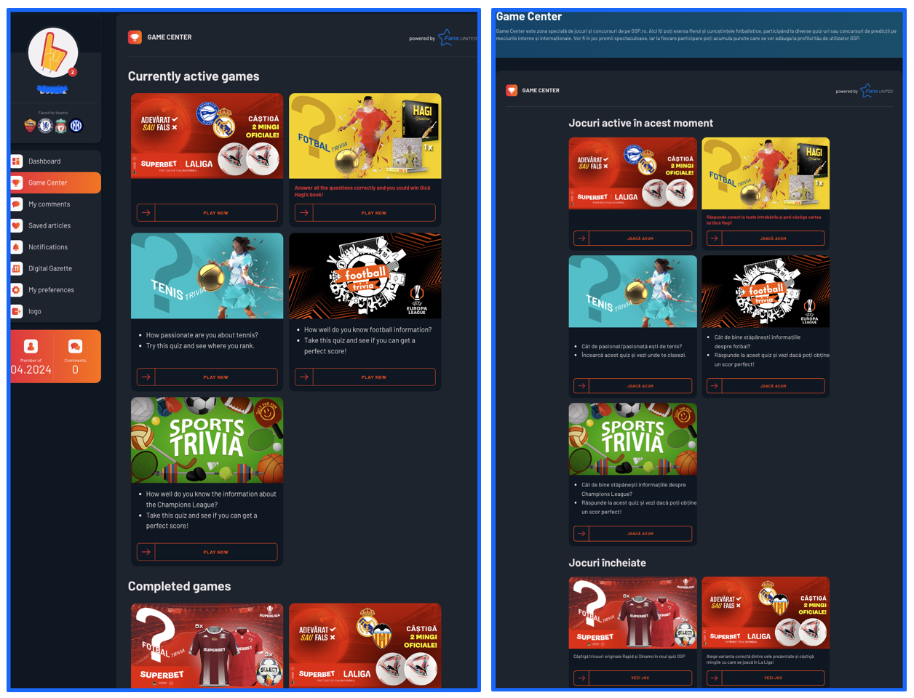Click the Digital Gazette sidebar icon
This screenshot has width=914, height=698.
click(16, 268)
